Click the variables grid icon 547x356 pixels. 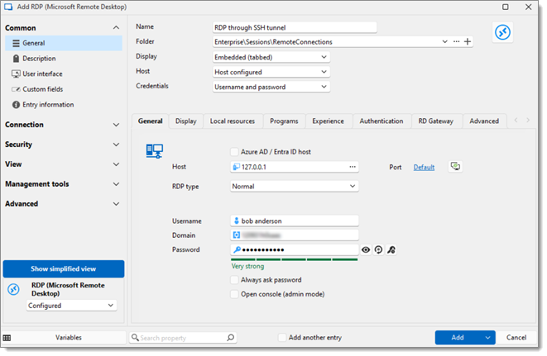[x=7, y=338]
